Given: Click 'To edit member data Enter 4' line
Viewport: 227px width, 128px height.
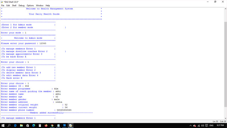Looking at the screenshot, I should (x=20, y=75).
